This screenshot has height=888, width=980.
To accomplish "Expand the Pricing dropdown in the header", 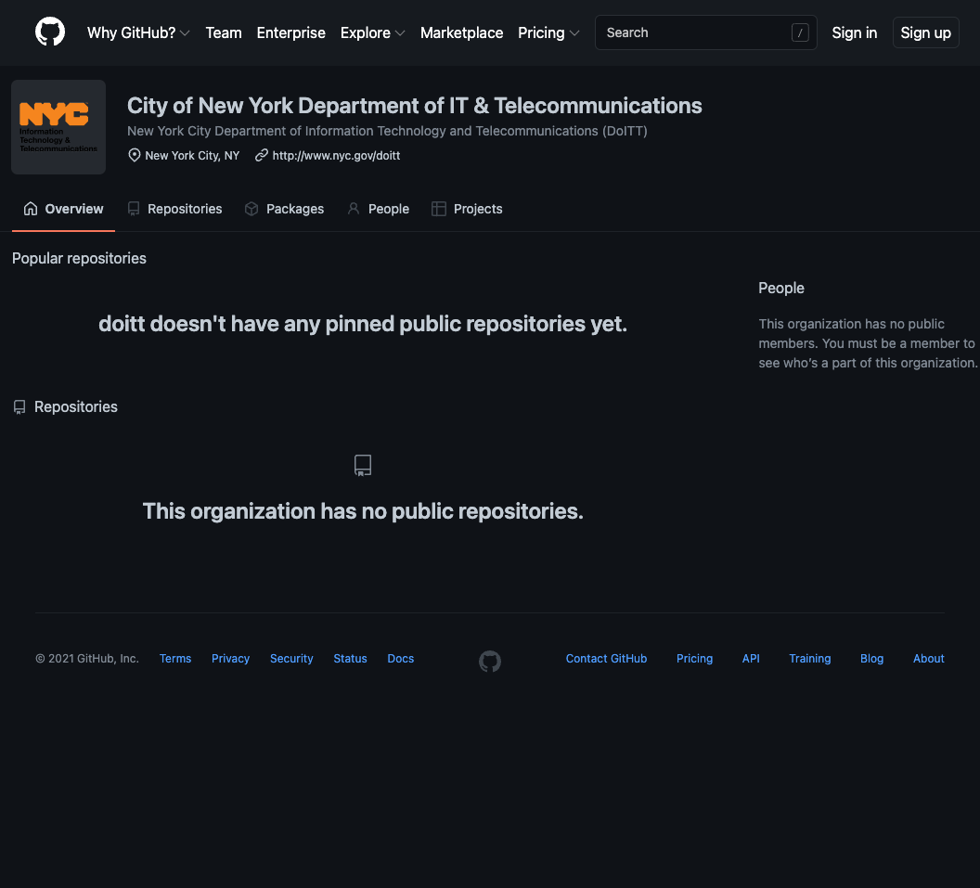I will (548, 32).
